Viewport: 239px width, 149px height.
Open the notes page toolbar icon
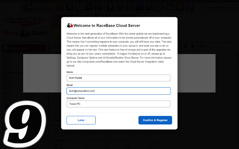158,7
